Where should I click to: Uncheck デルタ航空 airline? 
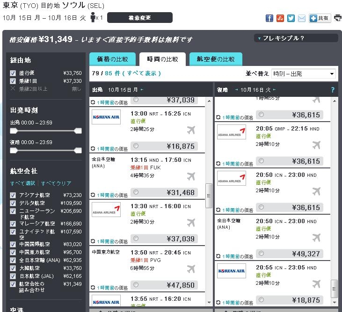point(13,203)
